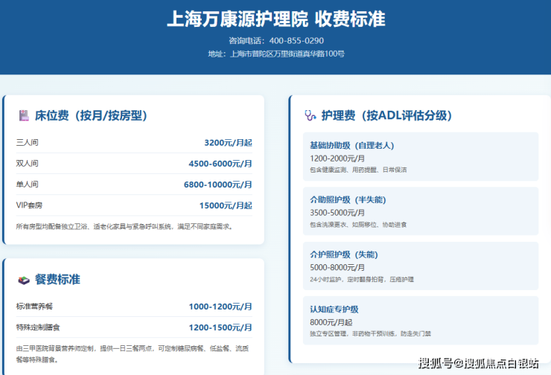The image size is (551, 375).
Task: Click the 单人间 row label
Action: 27,185
